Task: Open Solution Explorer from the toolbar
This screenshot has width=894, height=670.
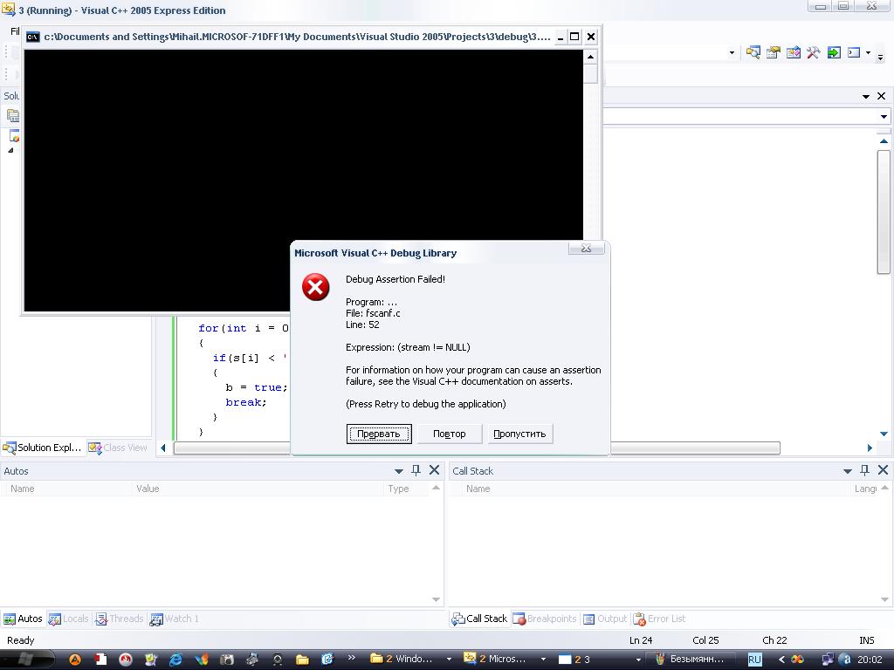Action: (753, 53)
